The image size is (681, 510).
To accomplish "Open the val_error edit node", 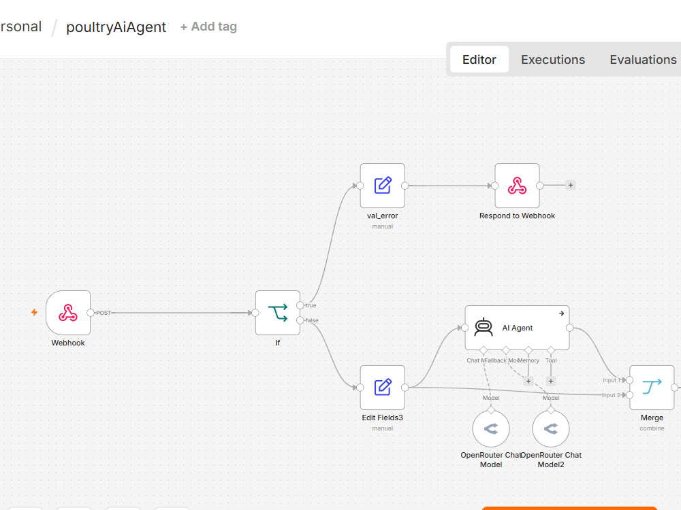I will (x=383, y=186).
